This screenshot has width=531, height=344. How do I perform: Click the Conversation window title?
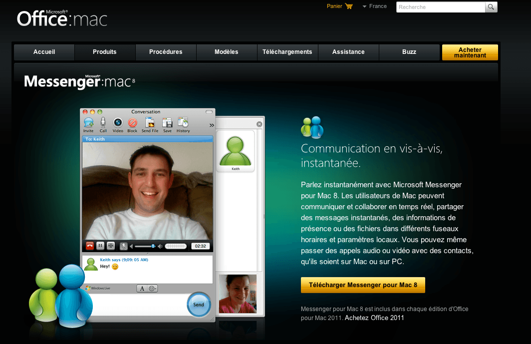pos(146,112)
